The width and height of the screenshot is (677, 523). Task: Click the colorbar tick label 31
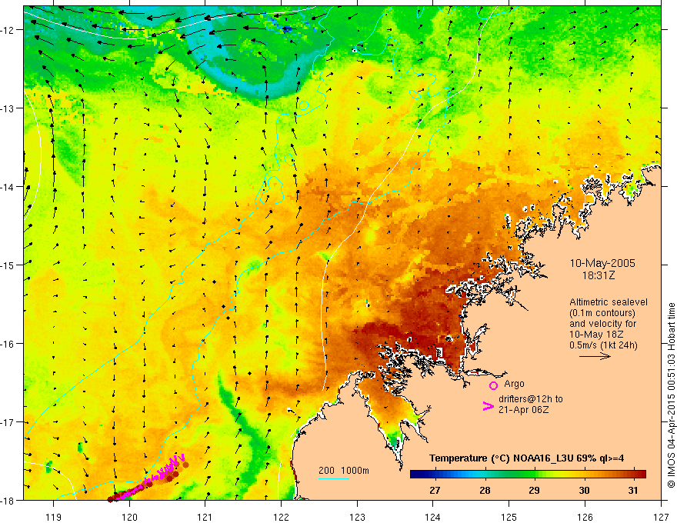pos(633,490)
